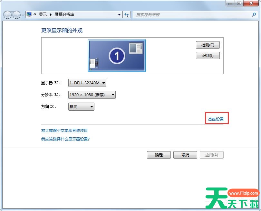The image size is (261, 211).
Task: Click the 方向(O) label
Action: (x=48, y=107)
